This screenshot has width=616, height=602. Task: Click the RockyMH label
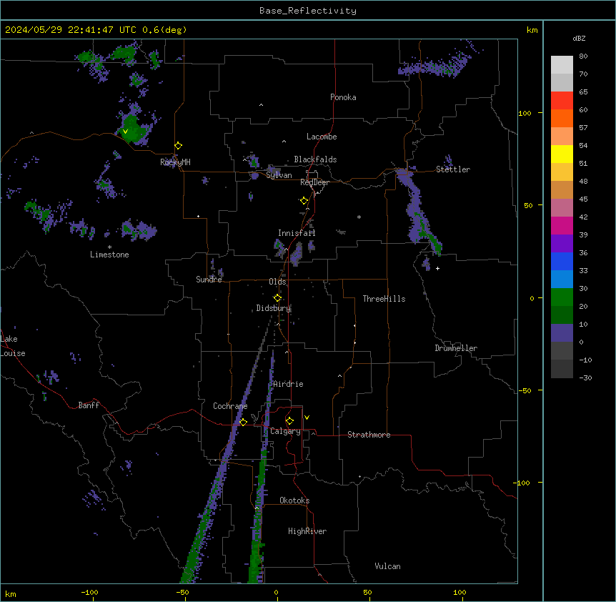pyautogui.click(x=175, y=162)
